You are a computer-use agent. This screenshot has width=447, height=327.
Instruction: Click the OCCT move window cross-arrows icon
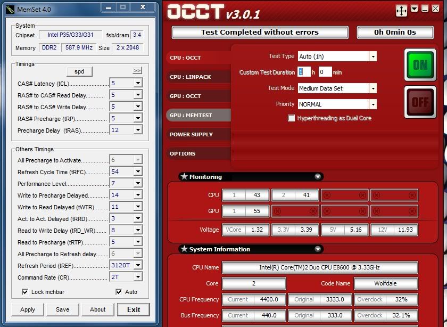point(401,11)
